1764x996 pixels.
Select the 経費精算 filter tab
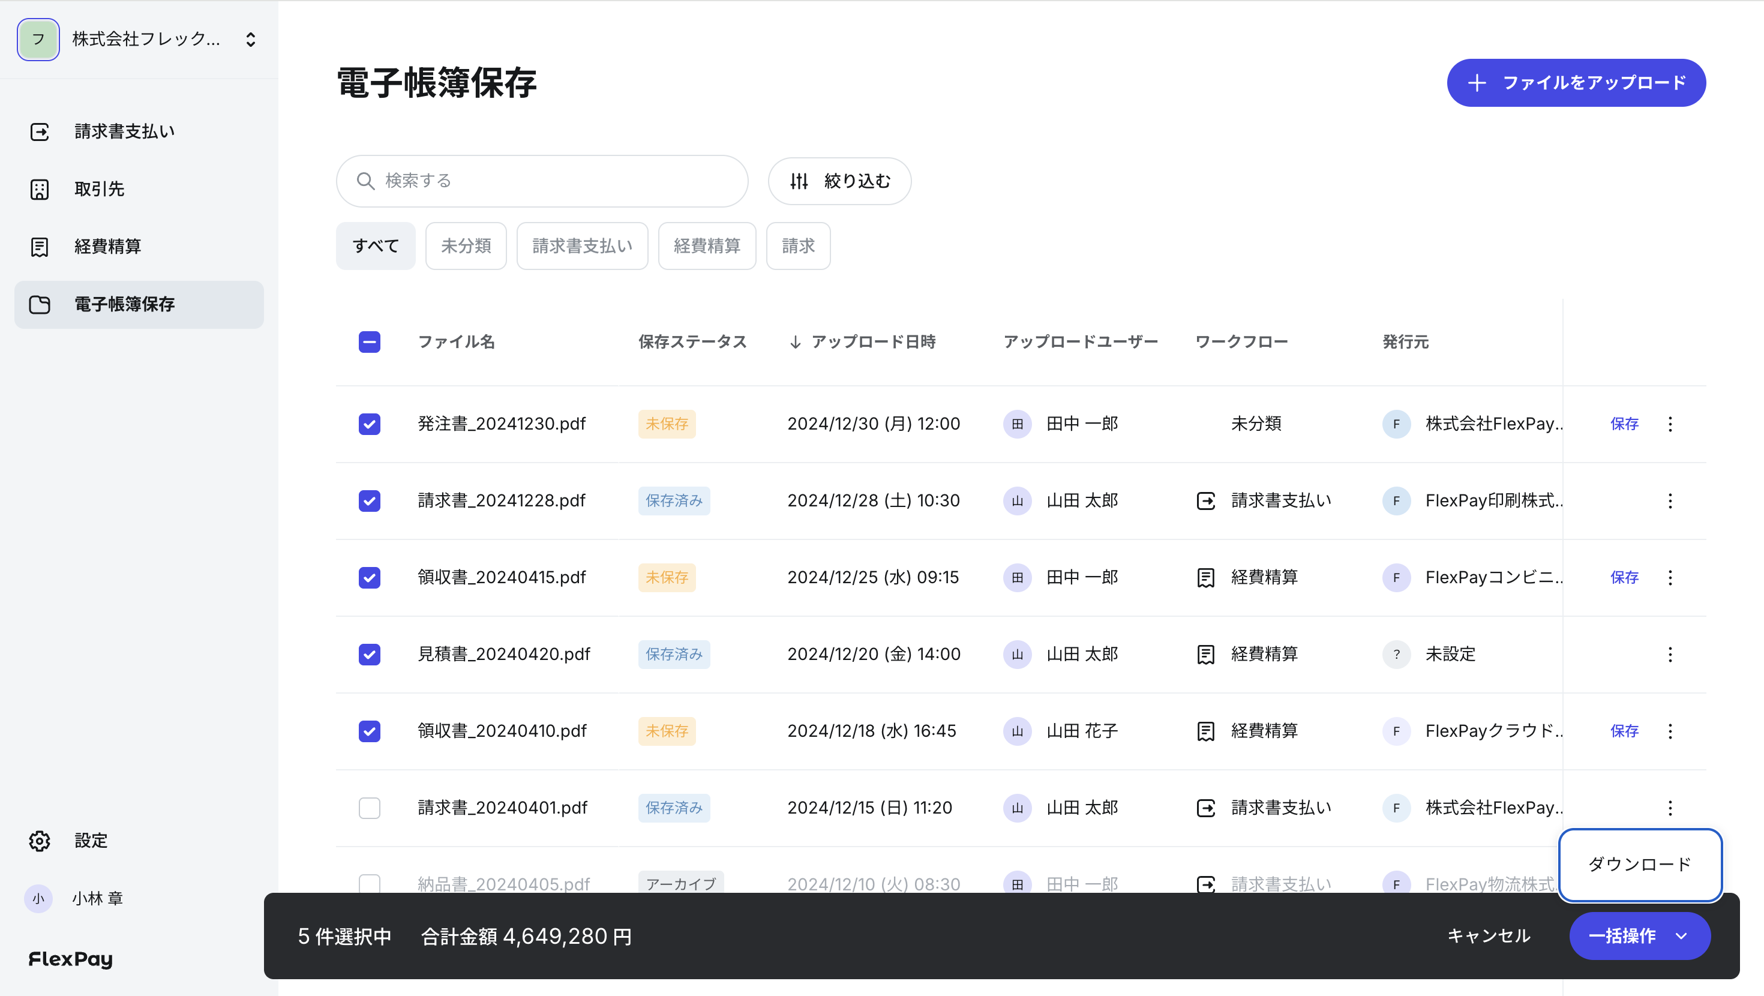coord(707,246)
